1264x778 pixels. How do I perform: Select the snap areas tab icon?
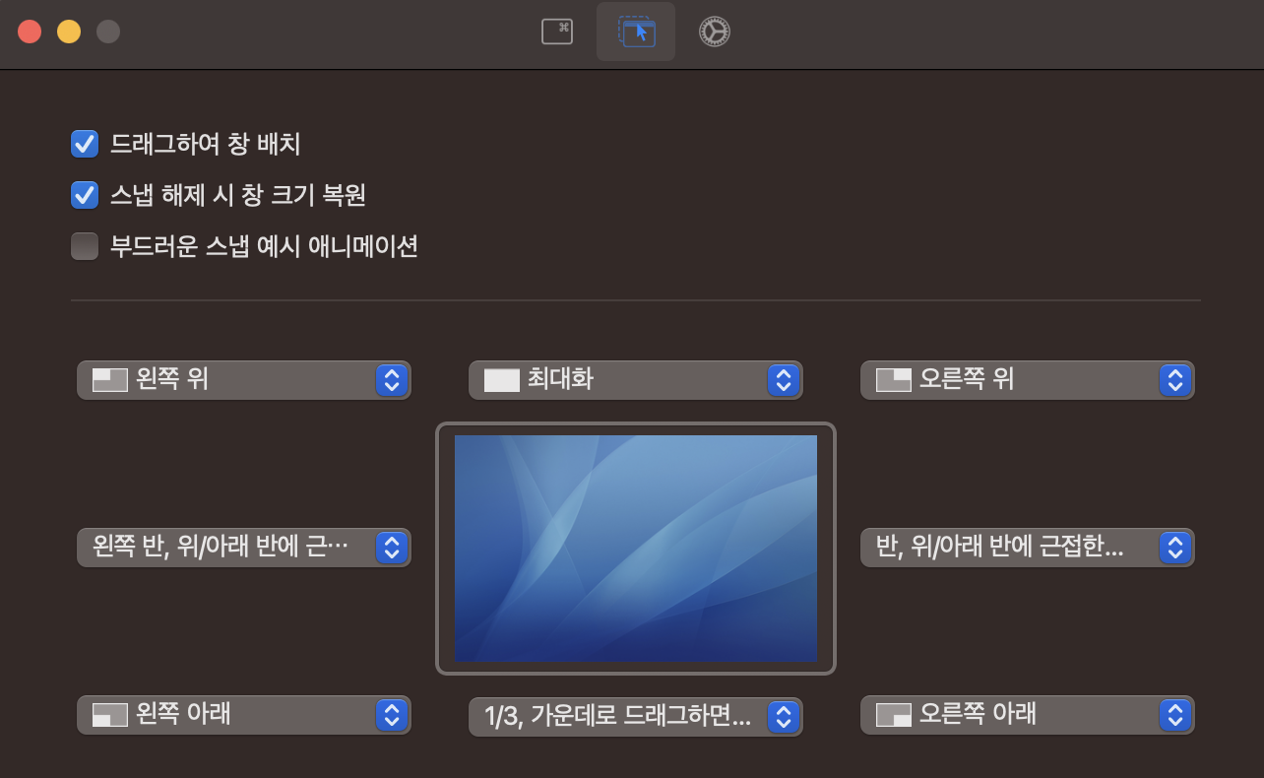pyautogui.click(x=636, y=32)
